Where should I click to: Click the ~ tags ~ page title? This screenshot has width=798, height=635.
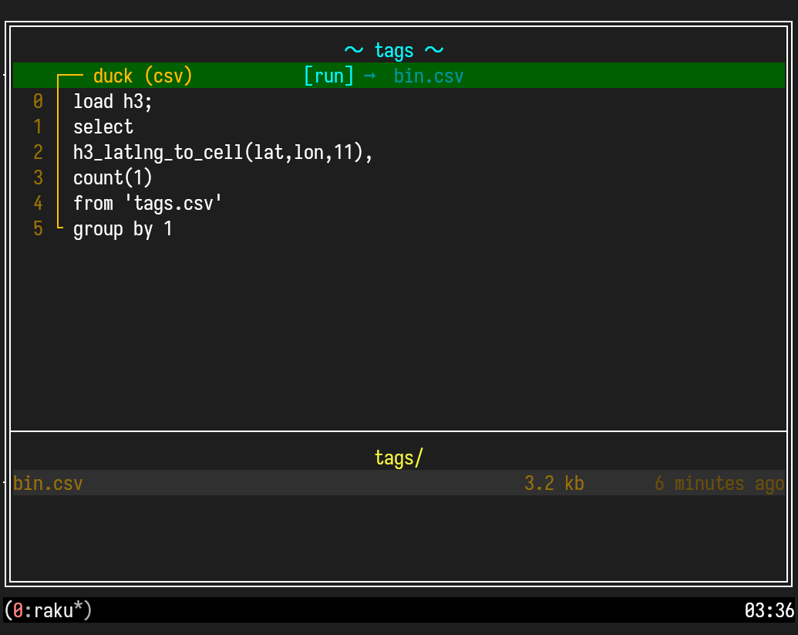pos(394,51)
